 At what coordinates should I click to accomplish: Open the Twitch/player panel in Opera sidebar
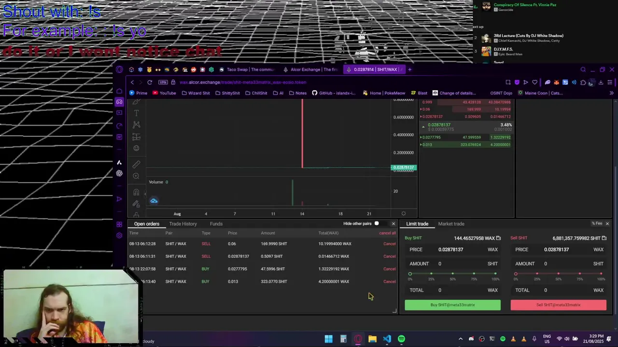(x=119, y=113)
